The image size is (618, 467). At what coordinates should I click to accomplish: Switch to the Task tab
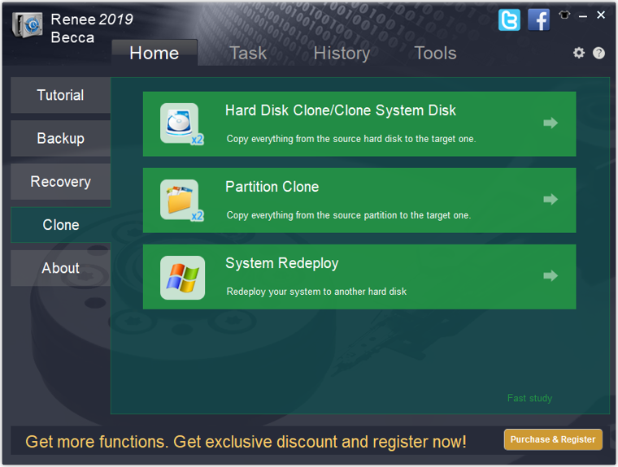point(248,53)
